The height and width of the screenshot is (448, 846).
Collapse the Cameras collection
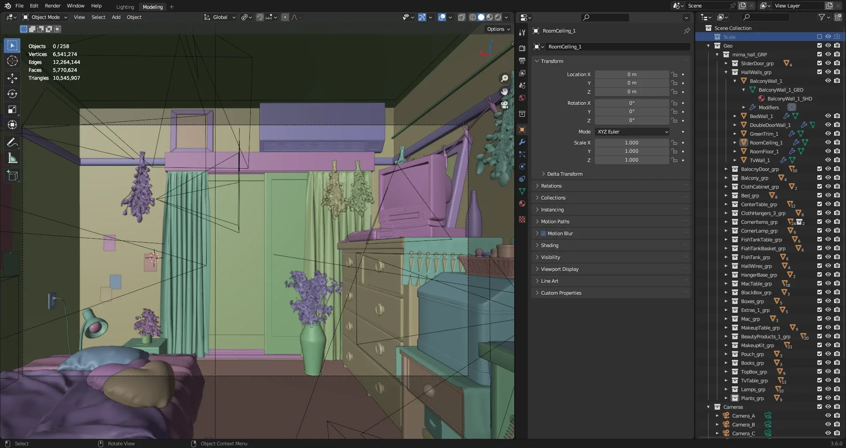(709, 407)
